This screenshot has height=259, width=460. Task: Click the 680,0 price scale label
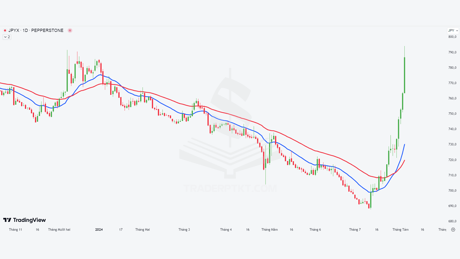click(x=452, y=221)
